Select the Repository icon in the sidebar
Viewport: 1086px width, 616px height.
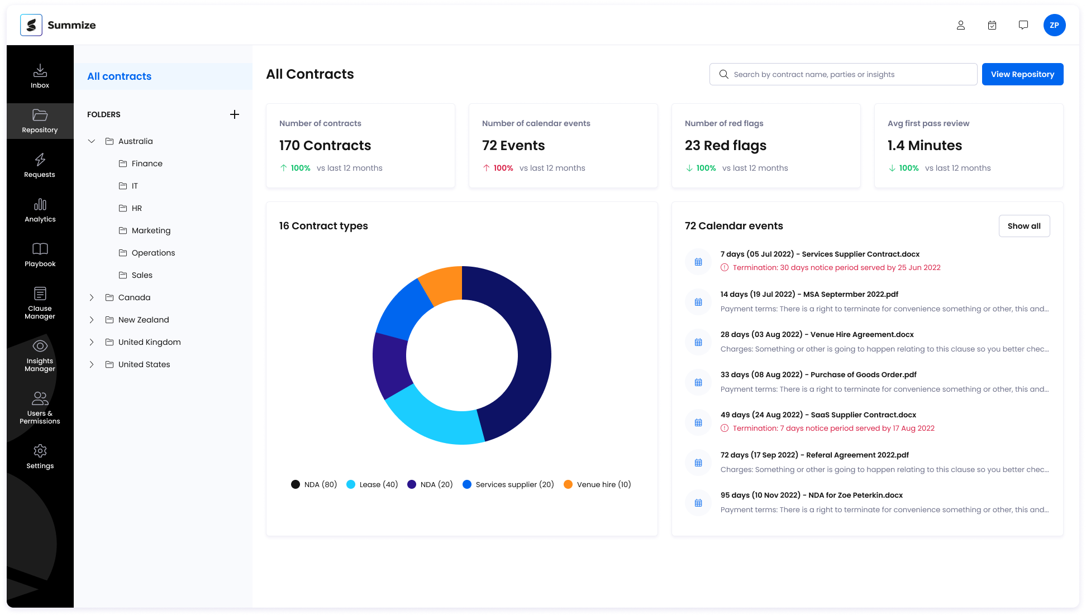point(40,121)
